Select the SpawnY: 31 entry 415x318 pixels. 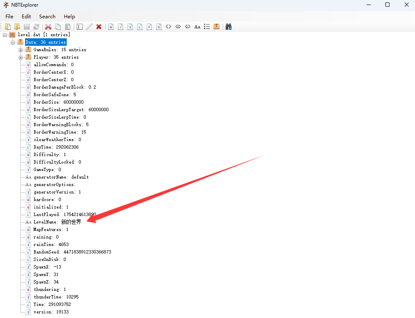click(x=46, y=274)
